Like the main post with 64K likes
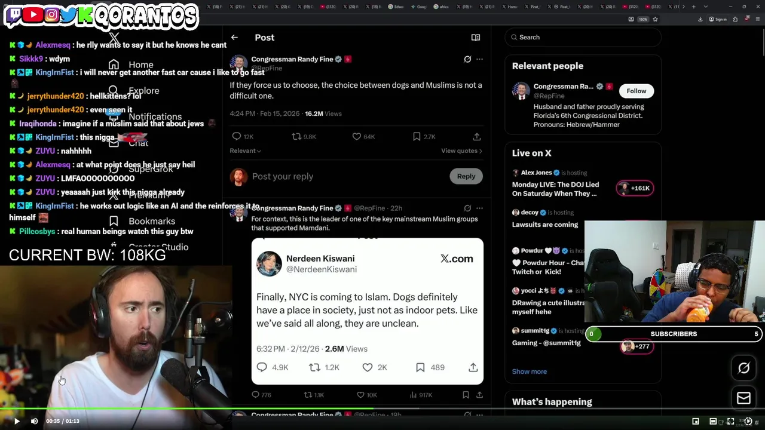This screenshot has height=430, width=765. pyautogui.click(x=363, y=137)
